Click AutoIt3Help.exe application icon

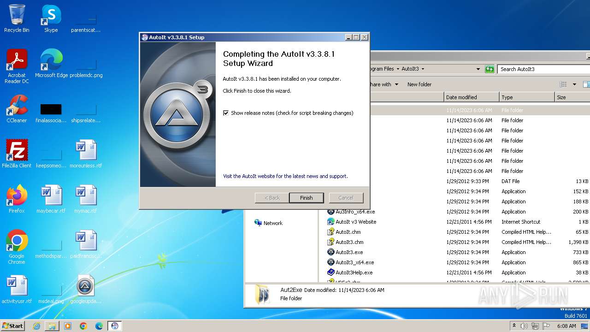(x=330, y=273)
